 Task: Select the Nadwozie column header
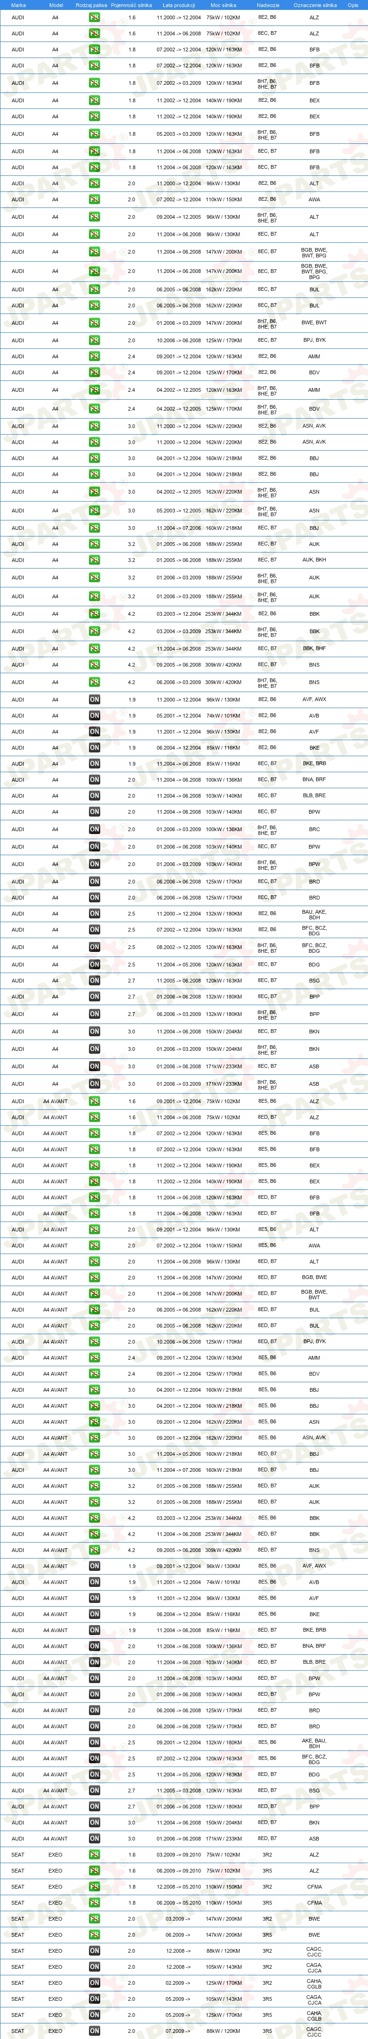[268, 5]
